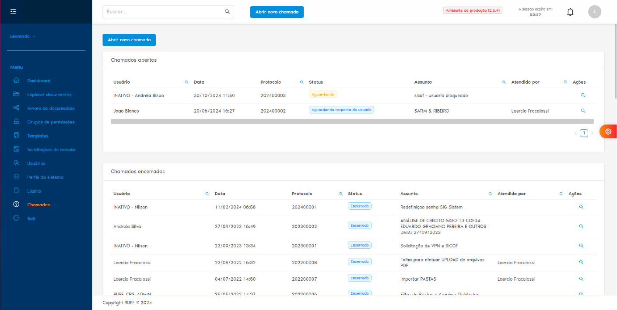Viewport: 617px width, 310px height.
Task: View ticket 202400003 details magnifier
Action: pos(583,95)
